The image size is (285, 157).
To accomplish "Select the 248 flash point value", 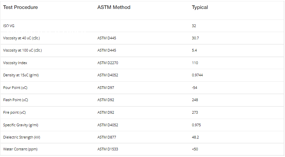I will pyautogui.click(x=195, y=100).
